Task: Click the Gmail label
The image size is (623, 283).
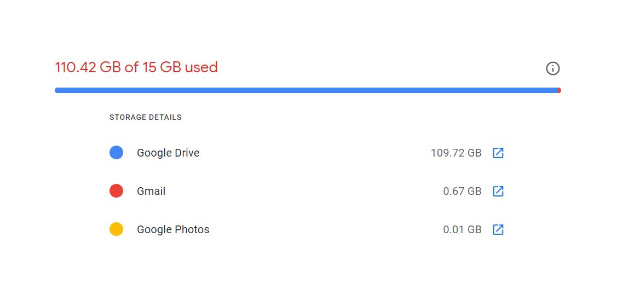Action: 151,191
